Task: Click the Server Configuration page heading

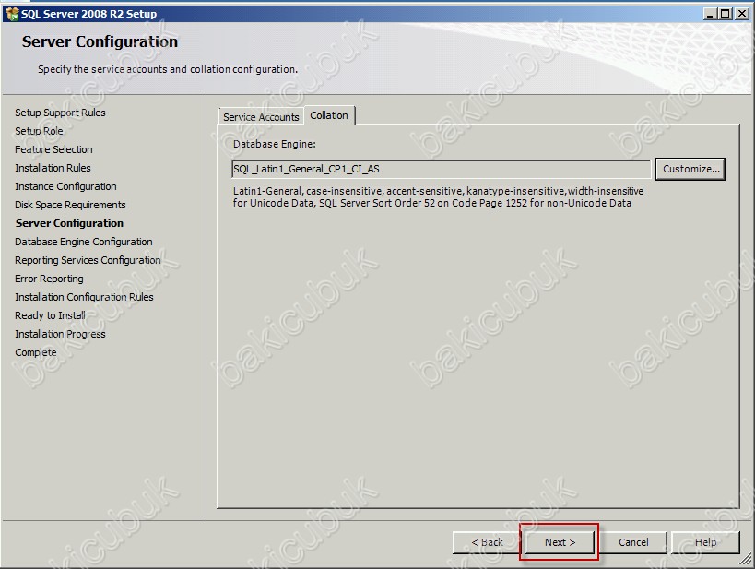Action: point(100,41)
